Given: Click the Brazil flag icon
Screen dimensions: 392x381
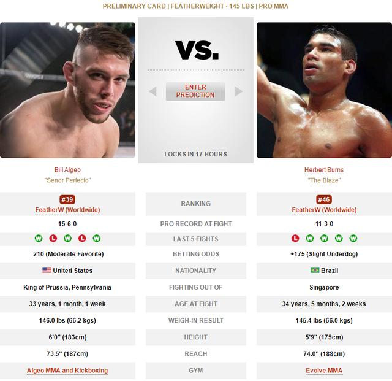Looking at the screenshot, I should [315, 271].
